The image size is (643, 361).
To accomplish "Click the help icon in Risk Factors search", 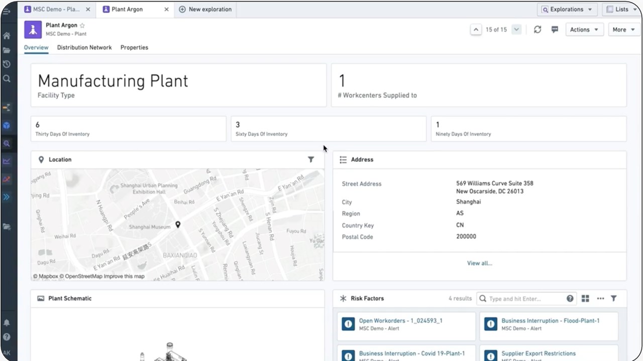I will 570,298.
